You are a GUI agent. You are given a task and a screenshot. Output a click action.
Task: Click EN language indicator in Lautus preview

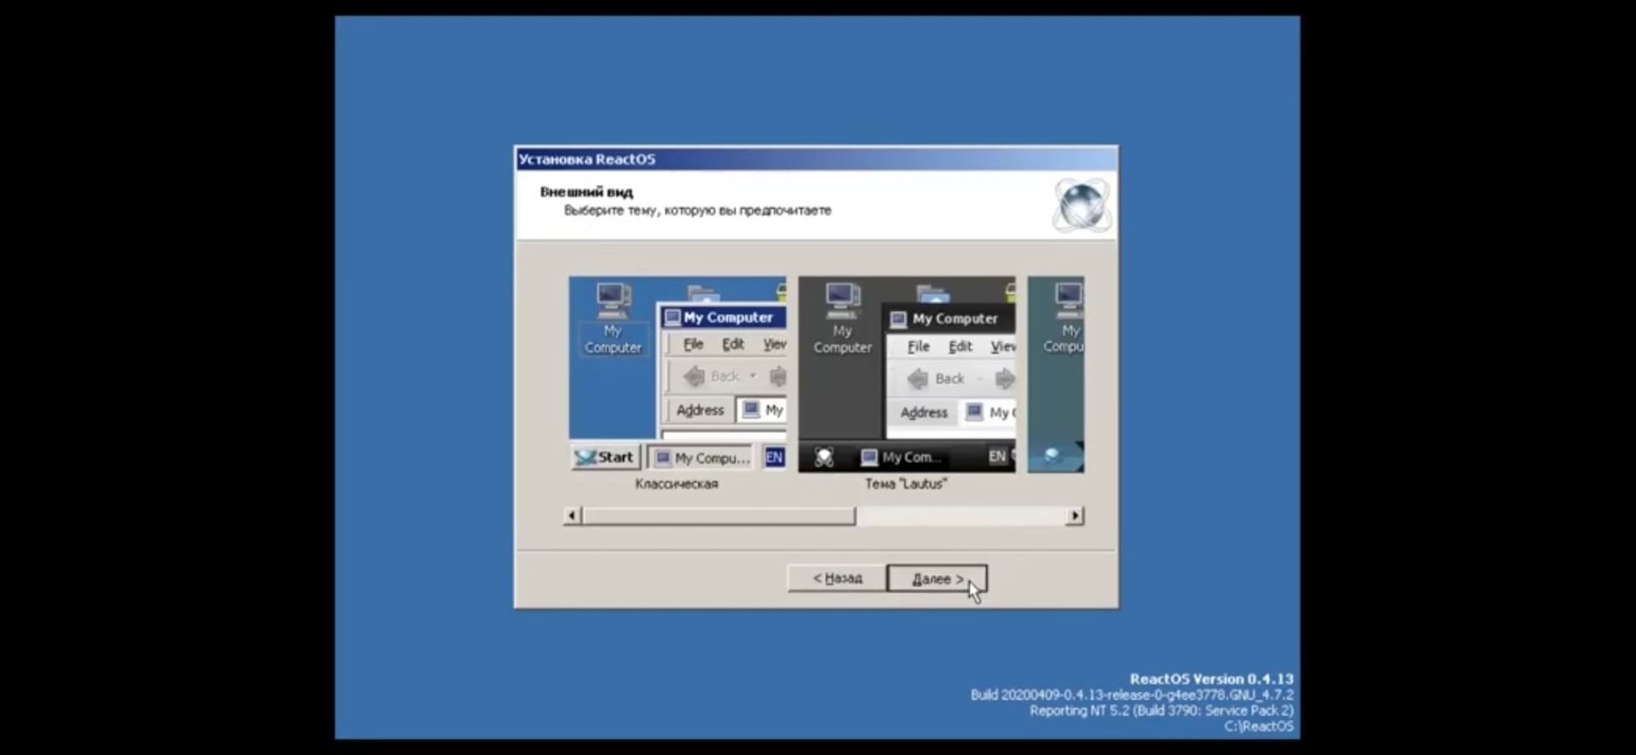tap(996, 457)
